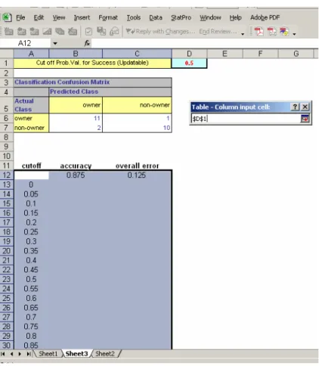This screenshot has width=319, height=366.
Task: Click cutoff cell with value 0.45
Action: click(x=31, y=270)
